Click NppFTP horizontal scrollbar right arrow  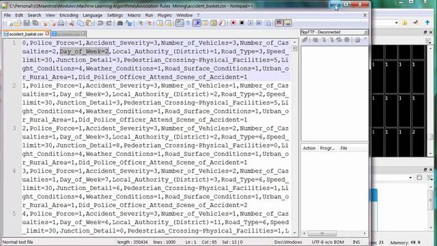365,233
